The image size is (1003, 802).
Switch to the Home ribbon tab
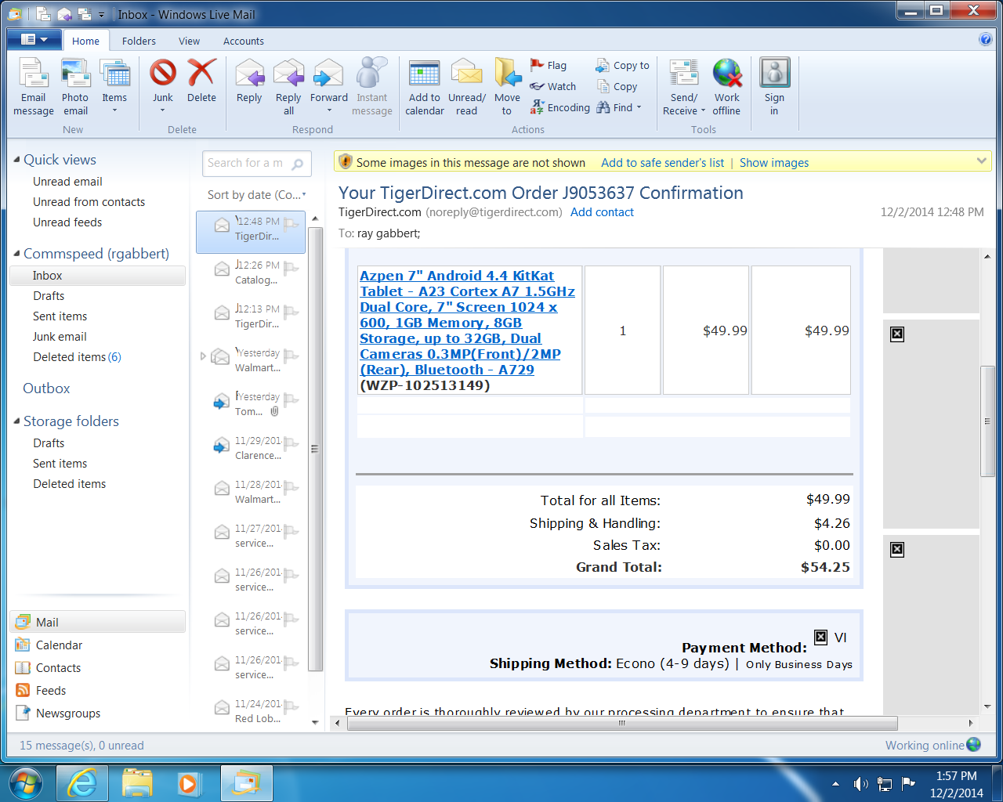pos(85,41)
